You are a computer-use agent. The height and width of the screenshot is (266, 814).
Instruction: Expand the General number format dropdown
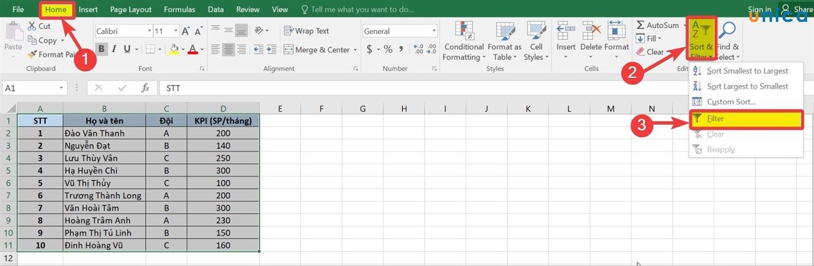coord(434,31)
